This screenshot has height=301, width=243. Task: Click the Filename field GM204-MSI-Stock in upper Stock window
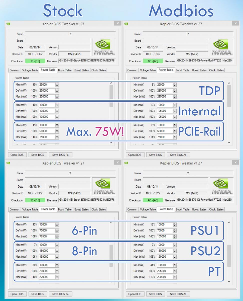87,61
